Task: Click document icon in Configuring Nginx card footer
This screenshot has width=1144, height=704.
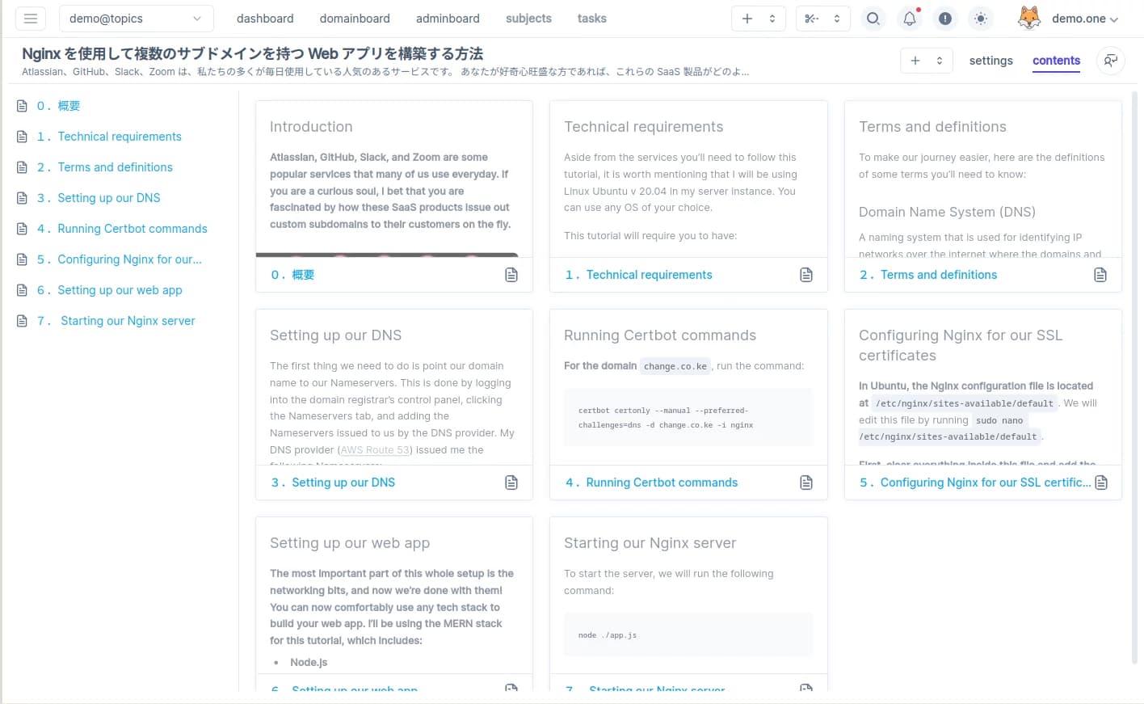Action: 1101,483
